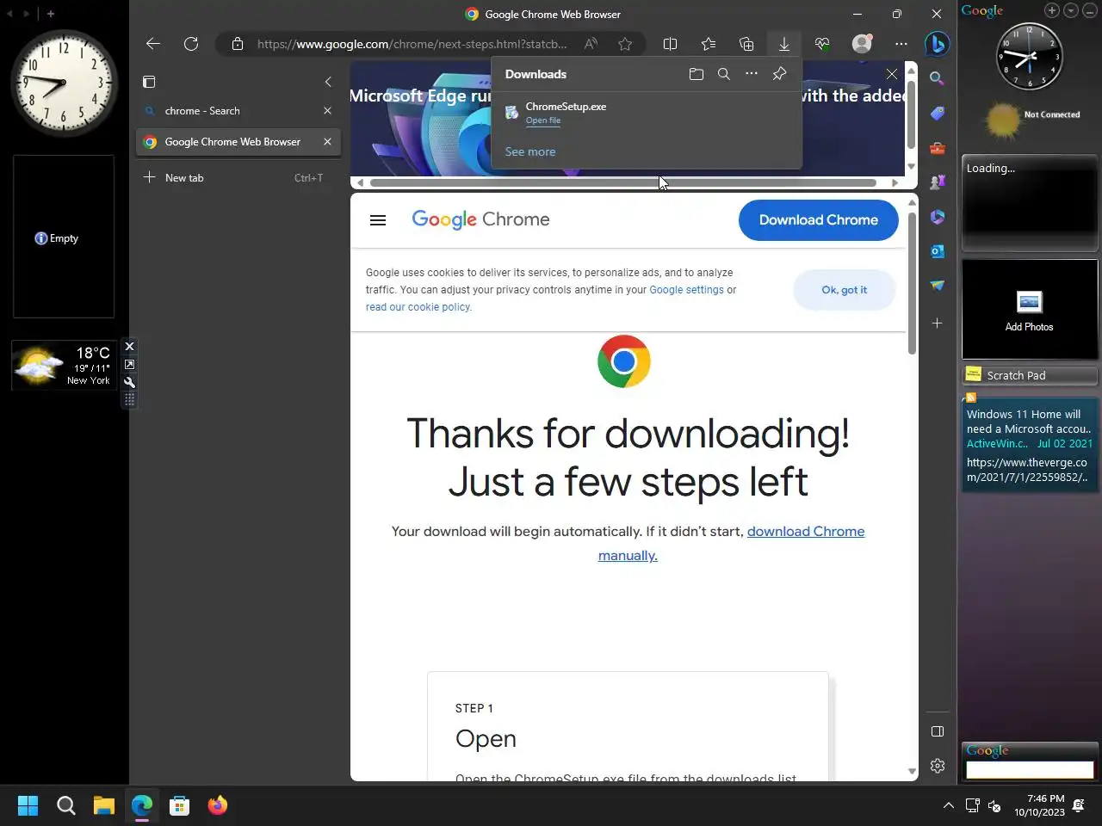This screenshot has width=1102, height=826.
Task: Open weather gadget options wrench
Action: [x=129, y=383]
